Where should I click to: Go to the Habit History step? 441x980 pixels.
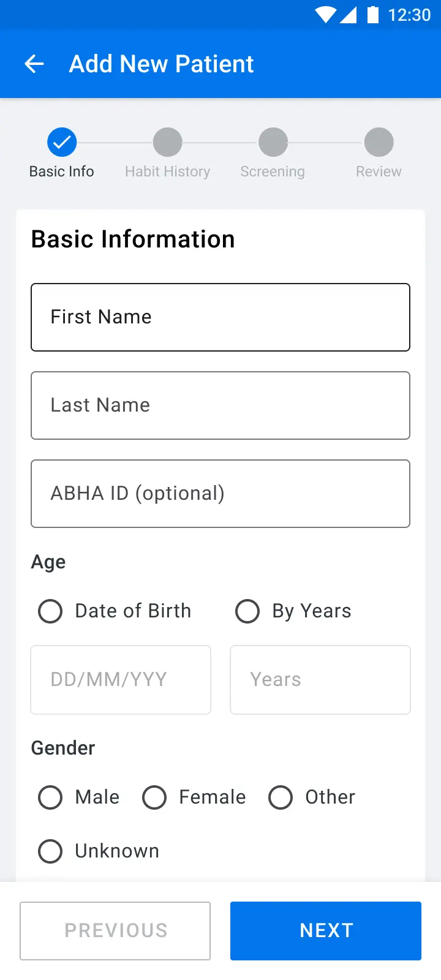[167, 143]
